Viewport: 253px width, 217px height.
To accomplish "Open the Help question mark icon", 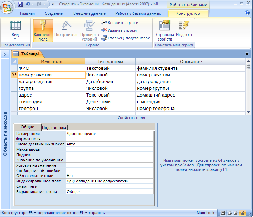I will 247,13.
